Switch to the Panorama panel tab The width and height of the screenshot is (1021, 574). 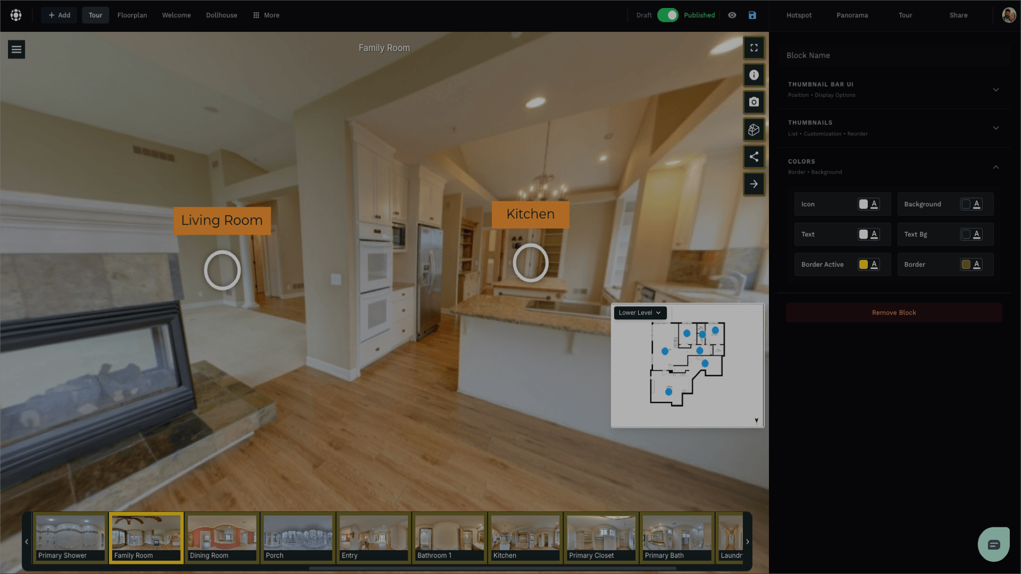(852, 15)
